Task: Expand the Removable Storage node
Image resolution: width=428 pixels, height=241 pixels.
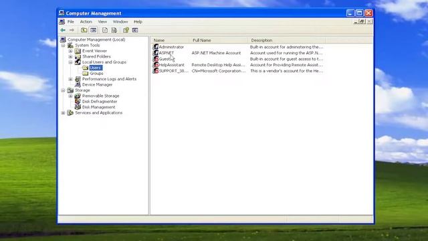Action: coord(70,96)
